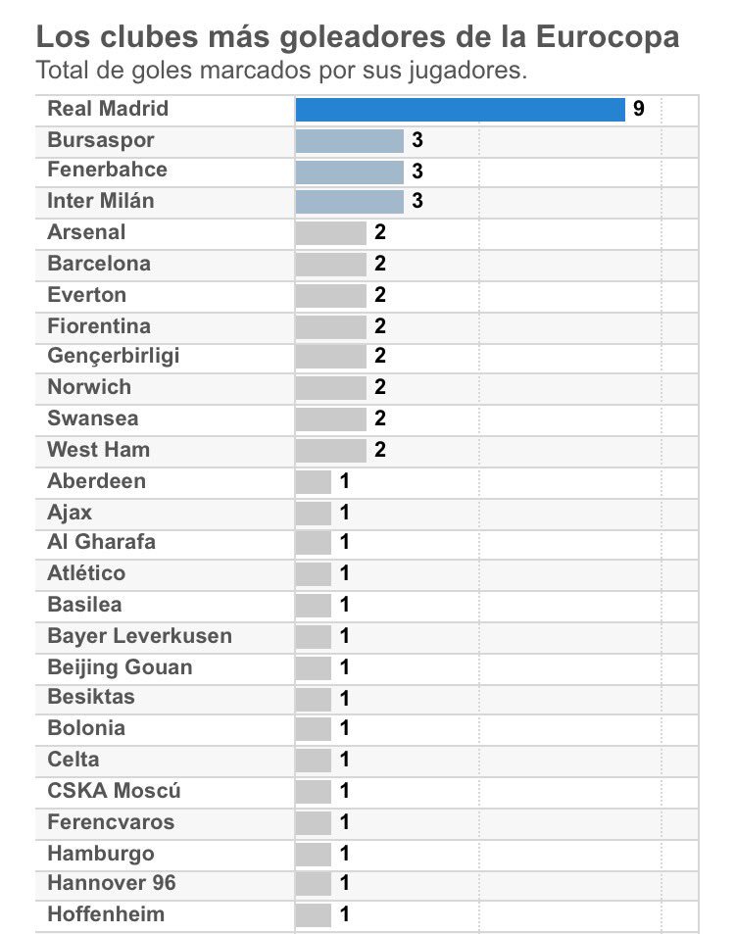Click the Hoffenheim bar

coord(314,914)
